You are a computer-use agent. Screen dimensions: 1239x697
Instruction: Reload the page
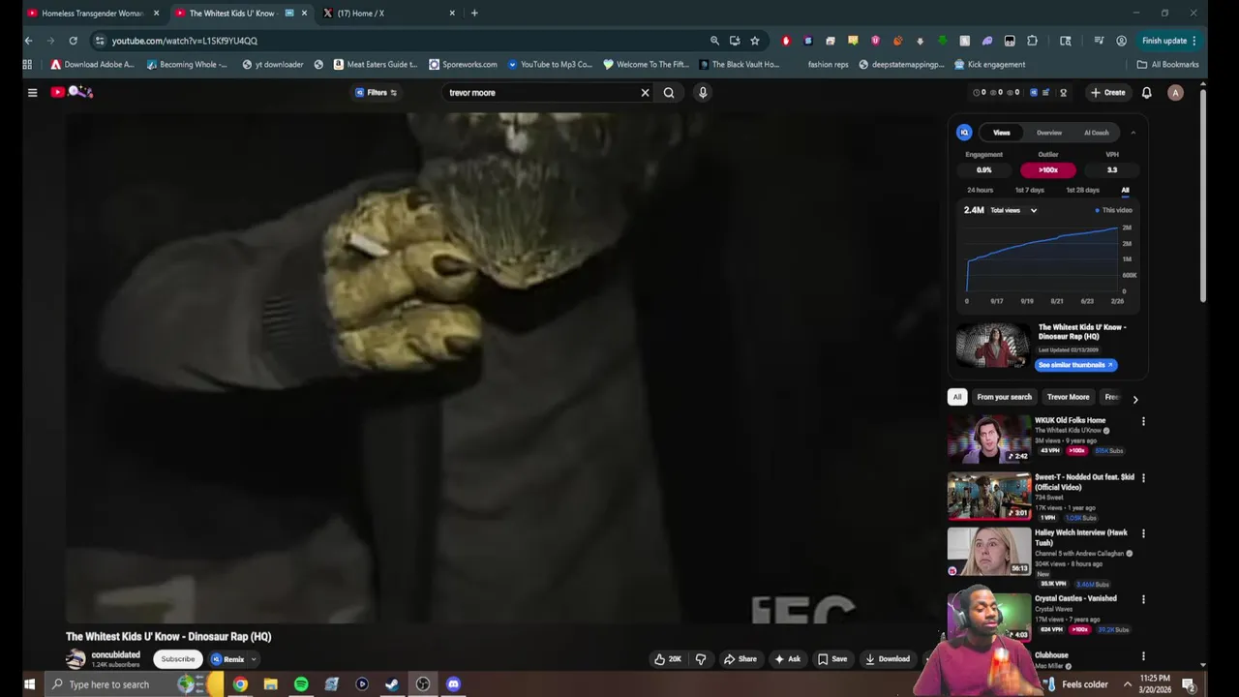point(73,41)
